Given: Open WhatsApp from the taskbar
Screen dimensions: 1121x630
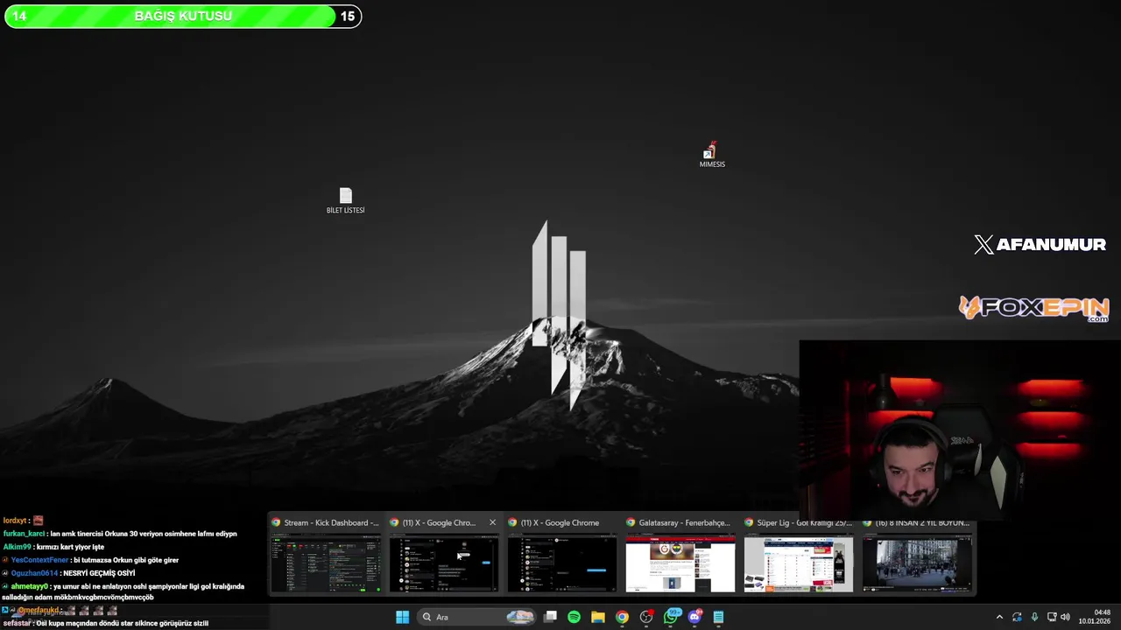Looking at the screenshot, I should click(671, 617).
